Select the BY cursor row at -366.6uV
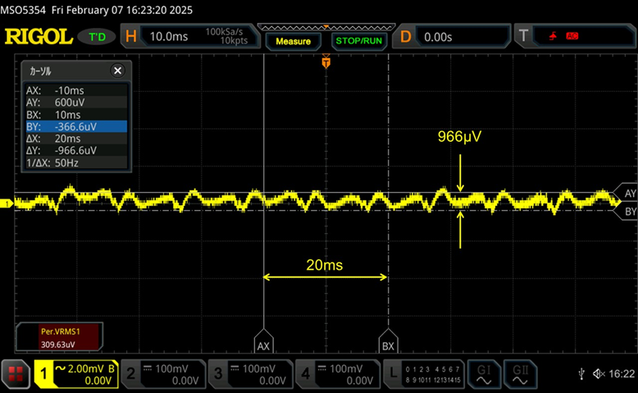 75,126
